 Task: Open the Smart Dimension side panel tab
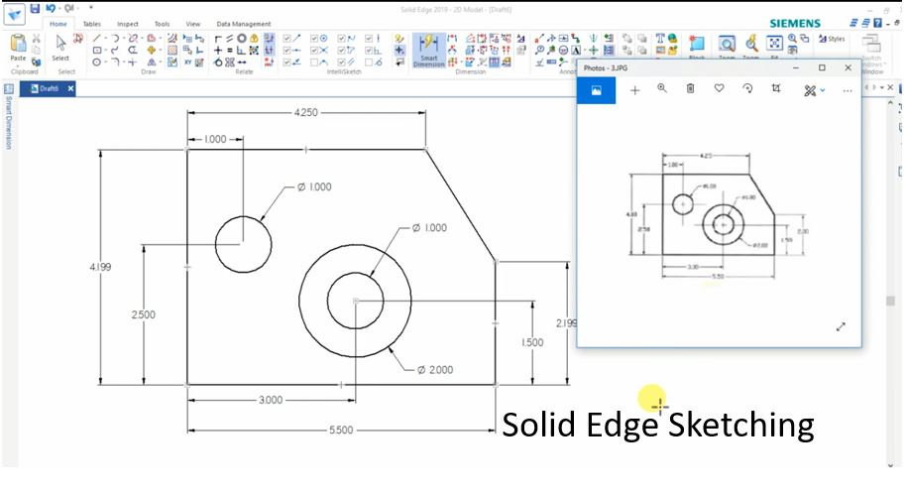point(9,117)
